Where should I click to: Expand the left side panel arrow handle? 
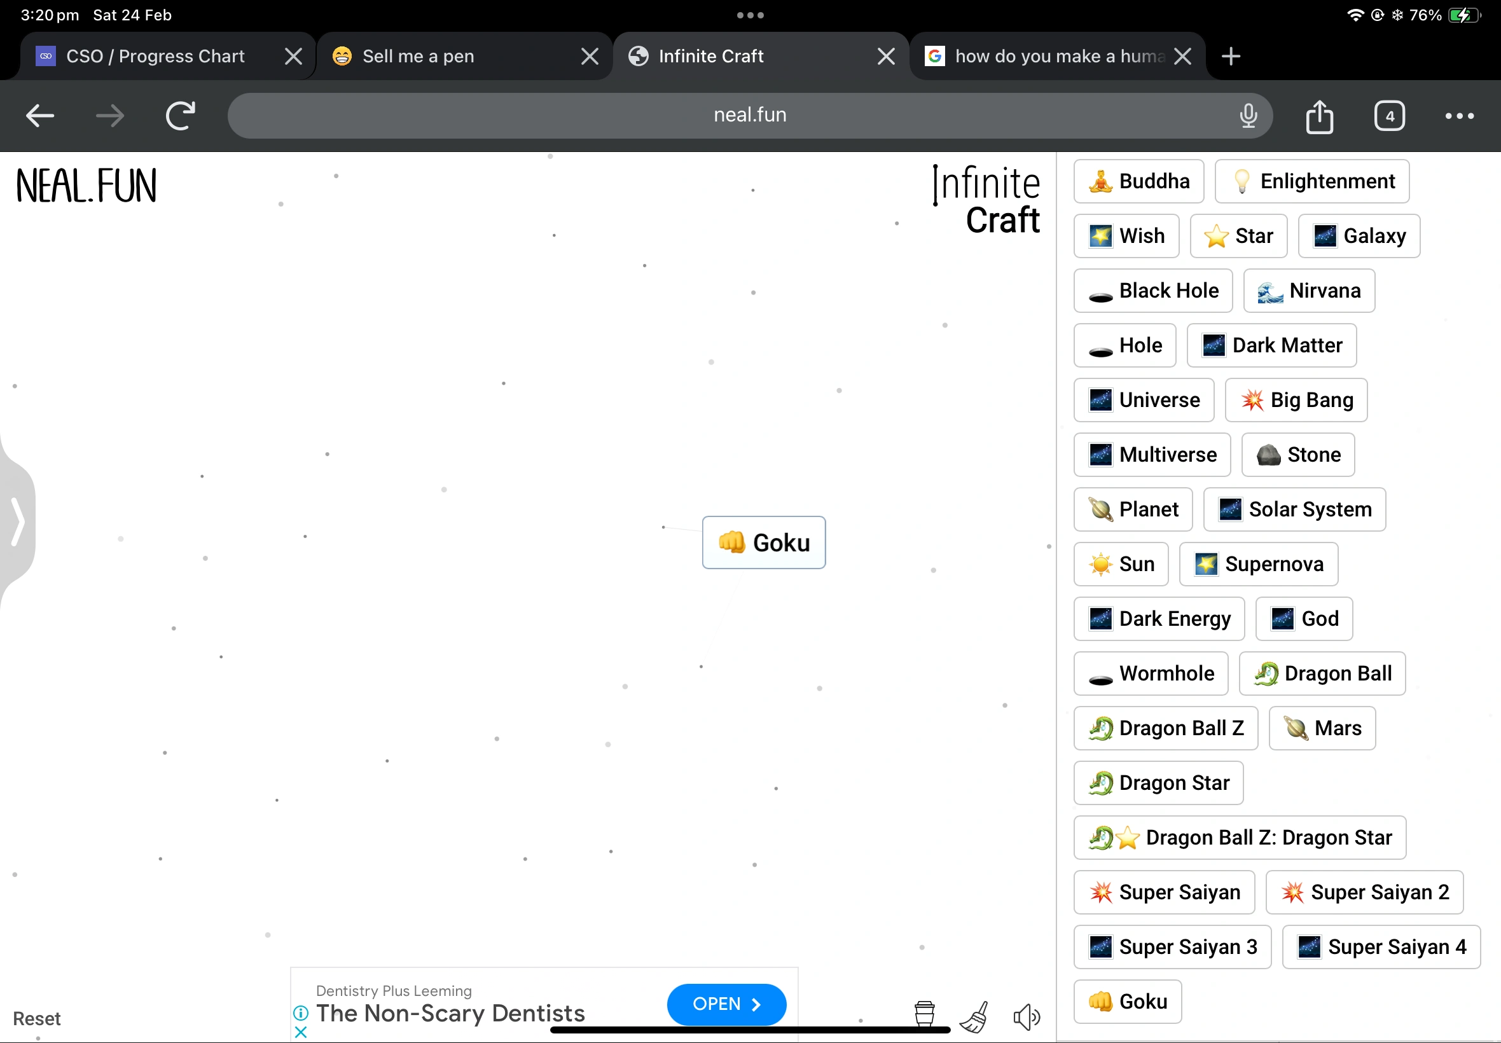point(18,521)
